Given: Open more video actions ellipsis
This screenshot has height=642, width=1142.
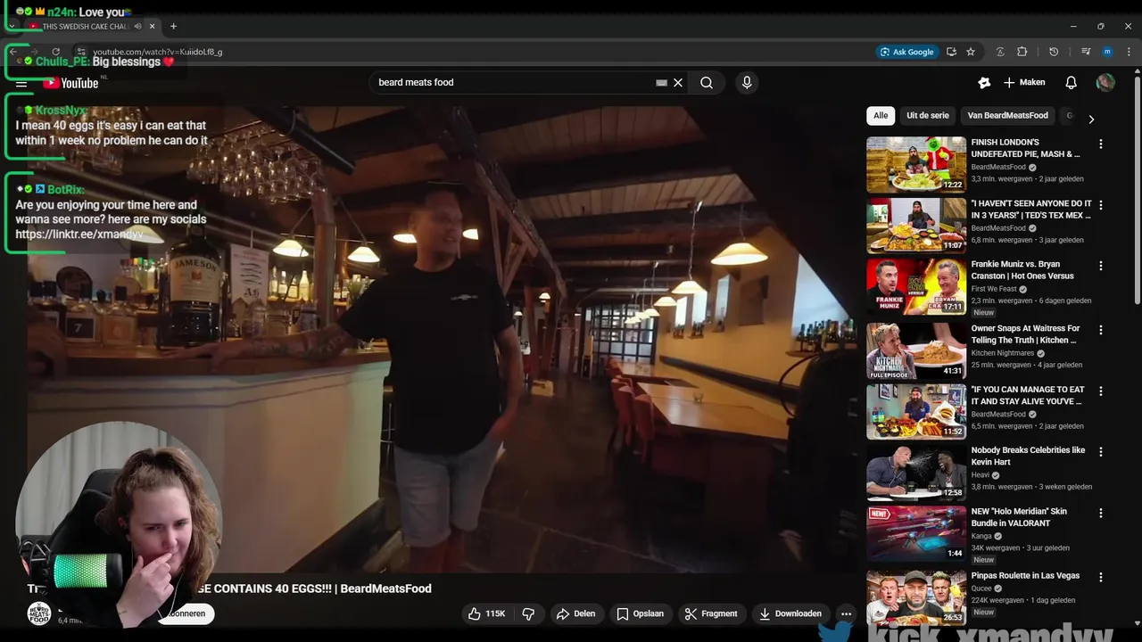Looking at the screenshot, I should pos(846,613).
